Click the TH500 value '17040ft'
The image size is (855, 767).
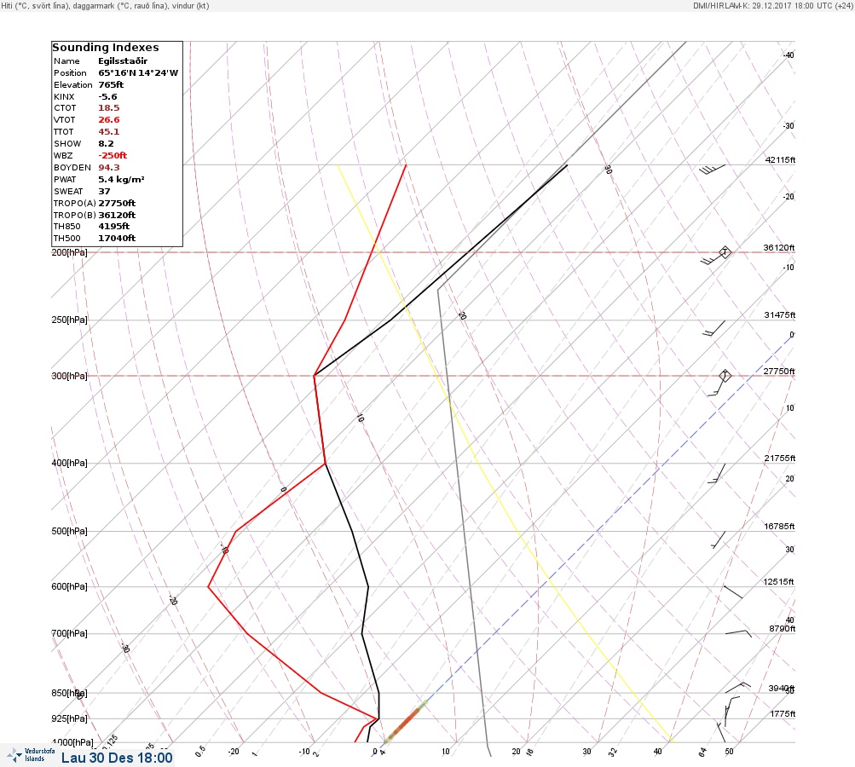[117, 239]
